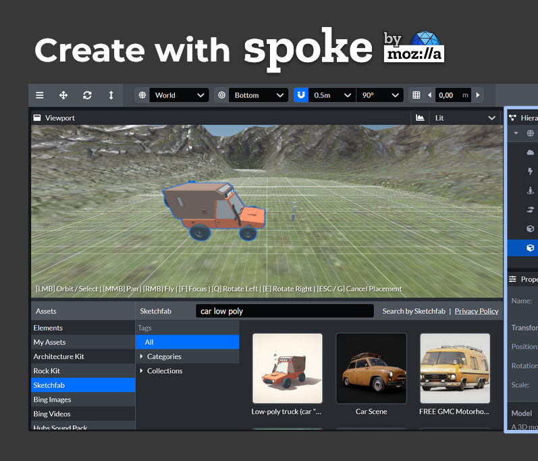
Task: Open the Rock Kit asset source
Action: [x=47, y=370]
